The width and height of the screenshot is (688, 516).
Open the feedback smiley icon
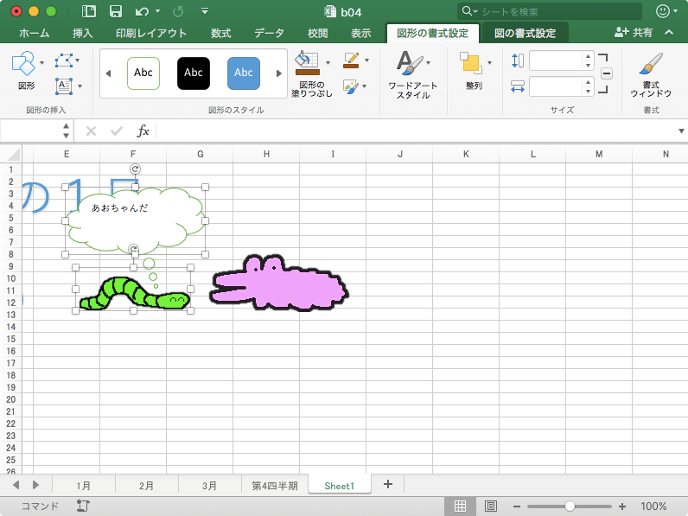663,11
